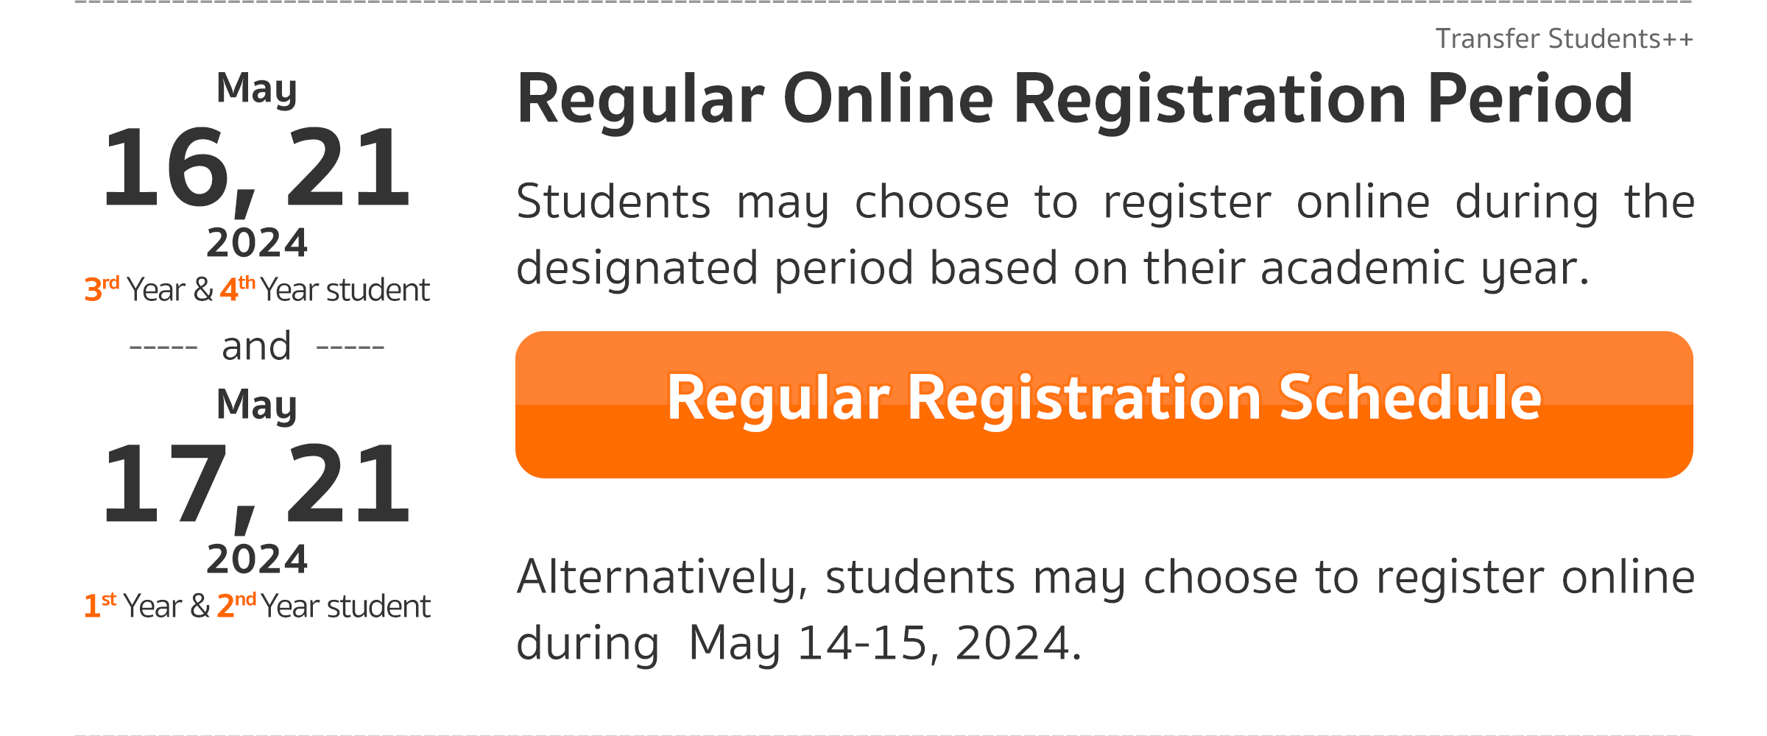Viewport: 1767px width, 736px height.
Task: Click the 16, 21 date numbers
Action: (x=255, y=170)
